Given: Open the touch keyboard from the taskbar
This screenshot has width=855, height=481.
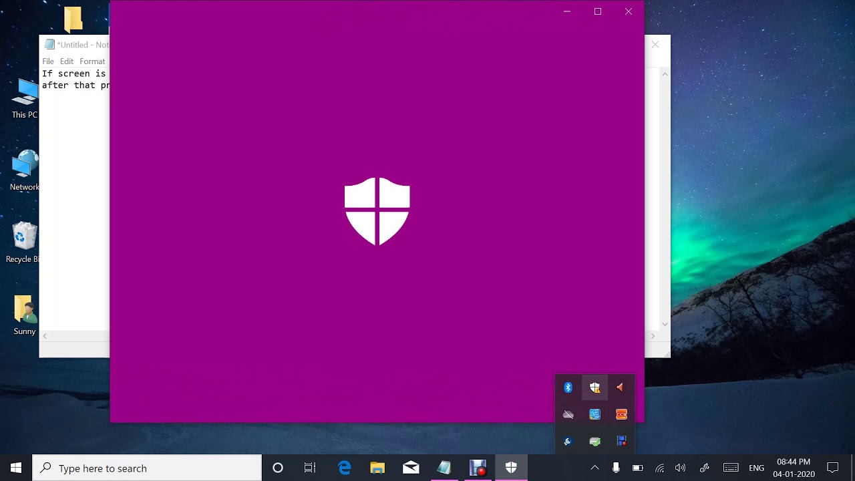Looking at the screenshot, I should coord(731,468).
